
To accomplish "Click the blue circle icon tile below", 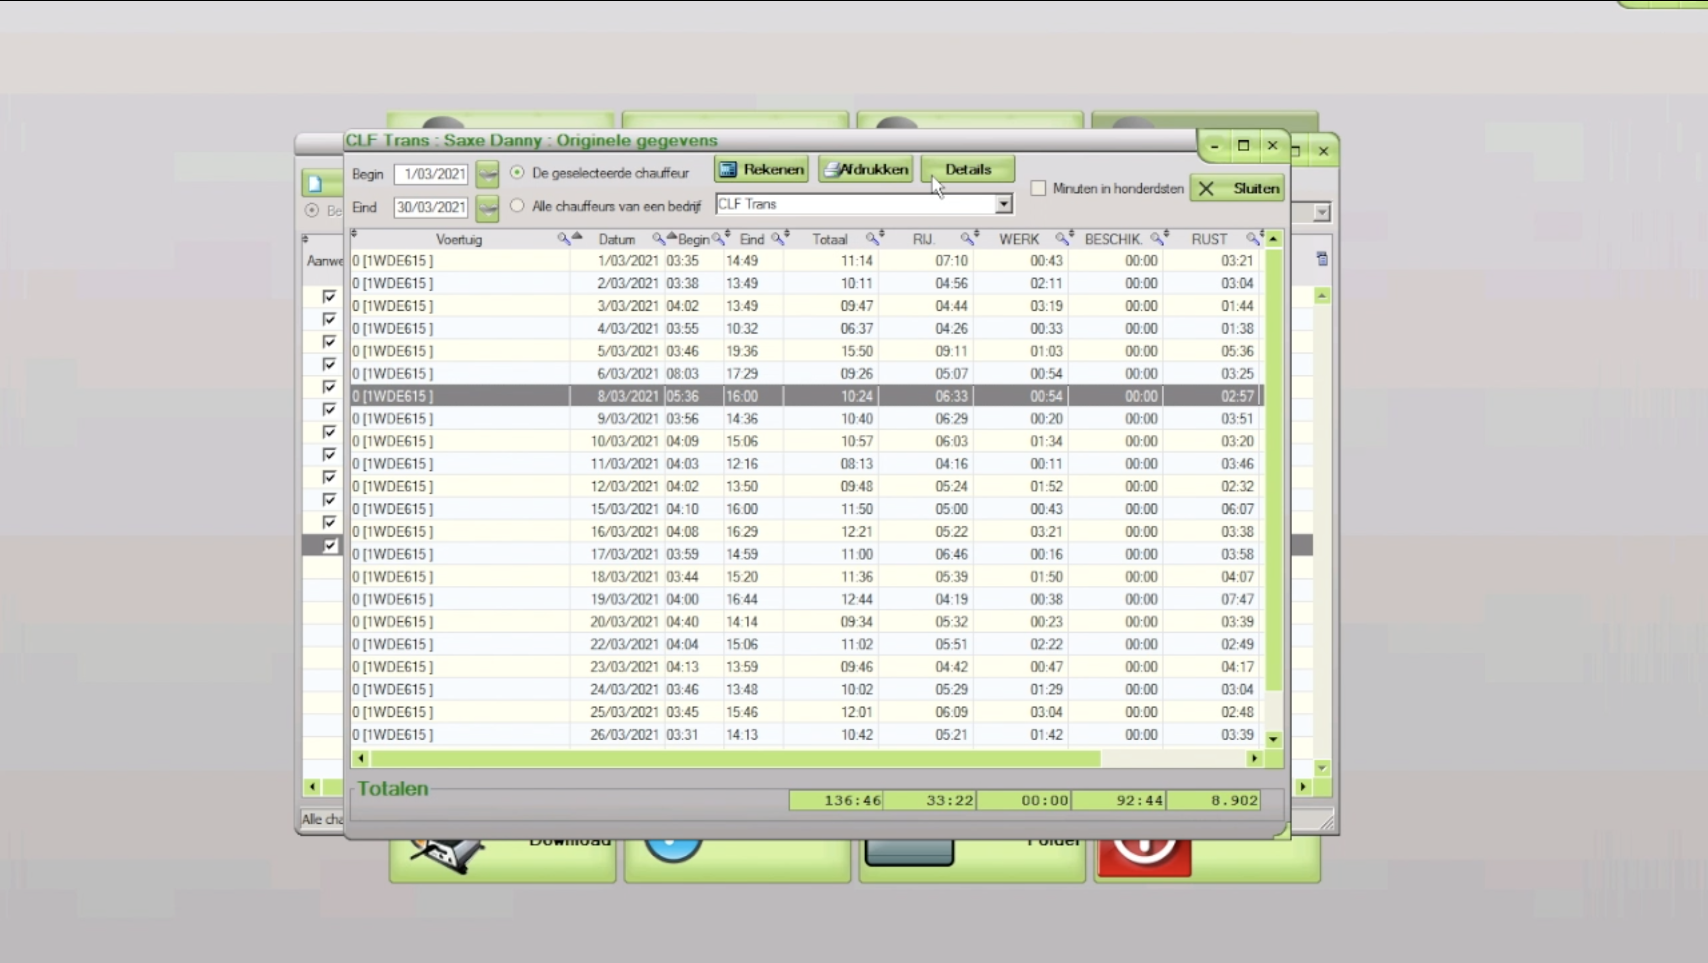I will tap(673, 852).
